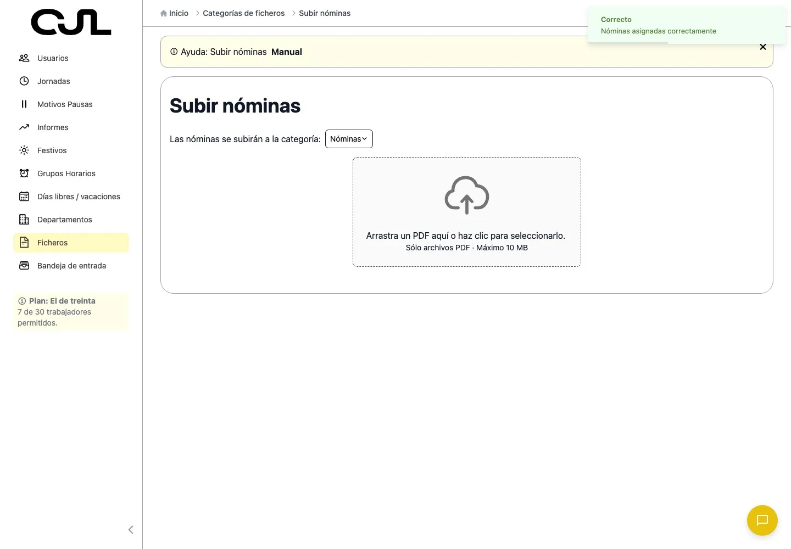
Task: Click the info icon beside Plan
Action: click(22, 301)
